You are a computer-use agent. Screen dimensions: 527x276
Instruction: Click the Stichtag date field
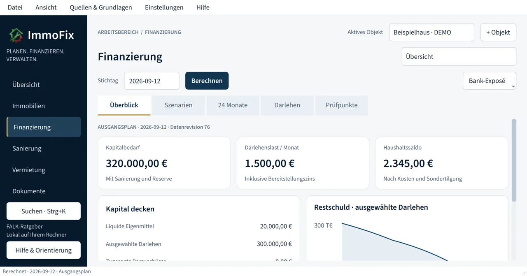tap(152, 81)
